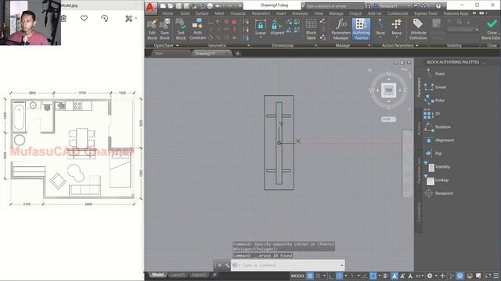Open command line customize wrench
This screenshot has width=501, height=281.
pyautogui.click(x=227, y=265)
